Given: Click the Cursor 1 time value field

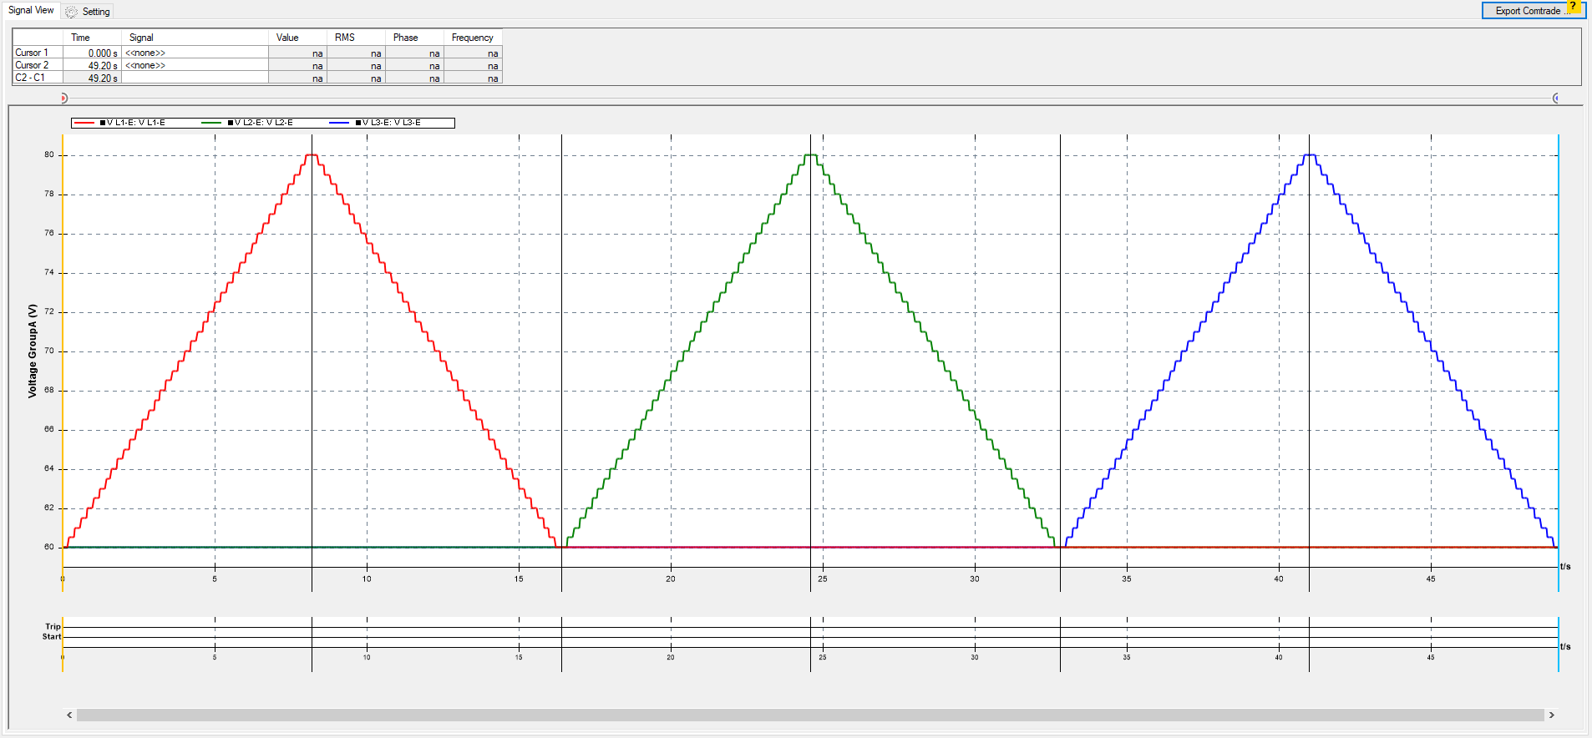Looking at the screenshot, I should [92, 53].
